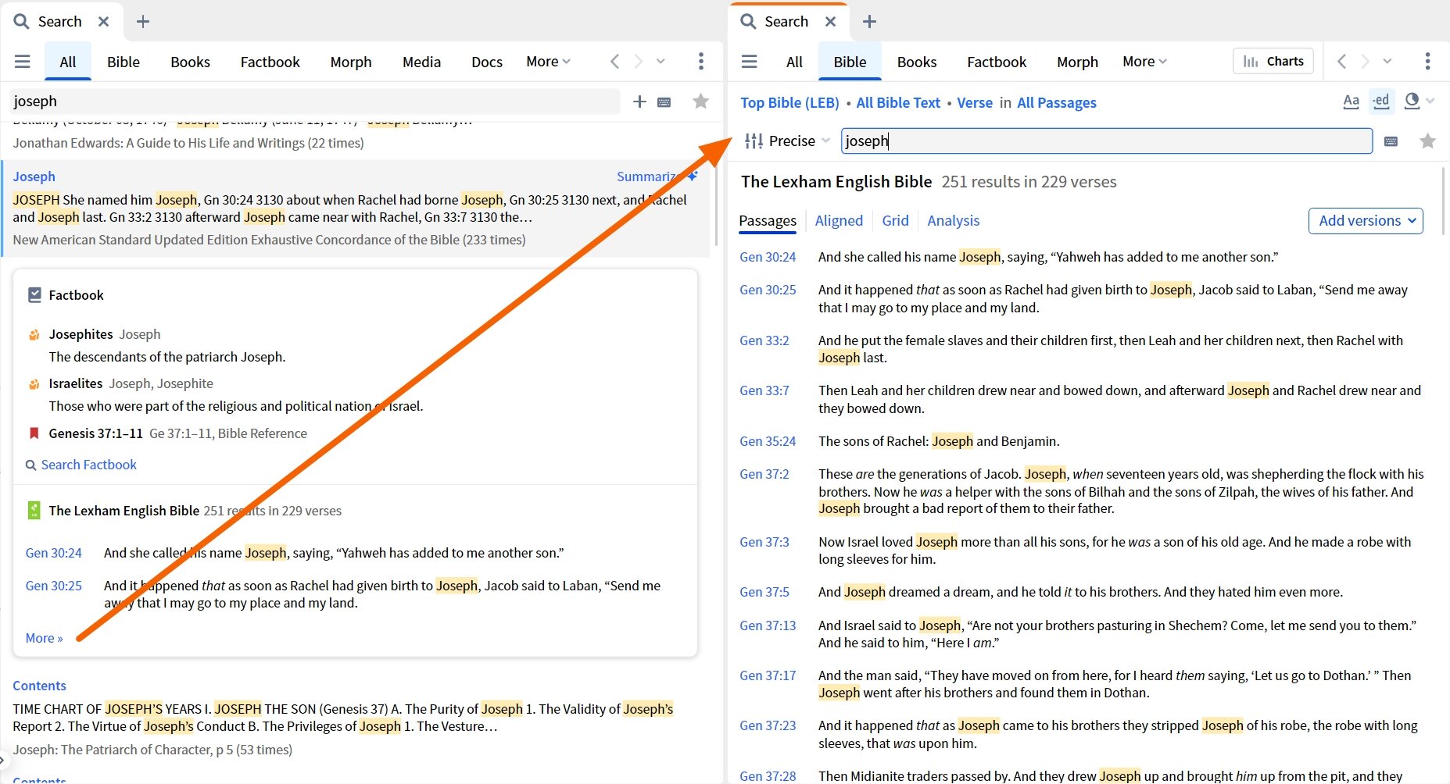This screenshot has width=1450, height=784.
Task: Toggle match case Aa option
Action: [1351, 102]
